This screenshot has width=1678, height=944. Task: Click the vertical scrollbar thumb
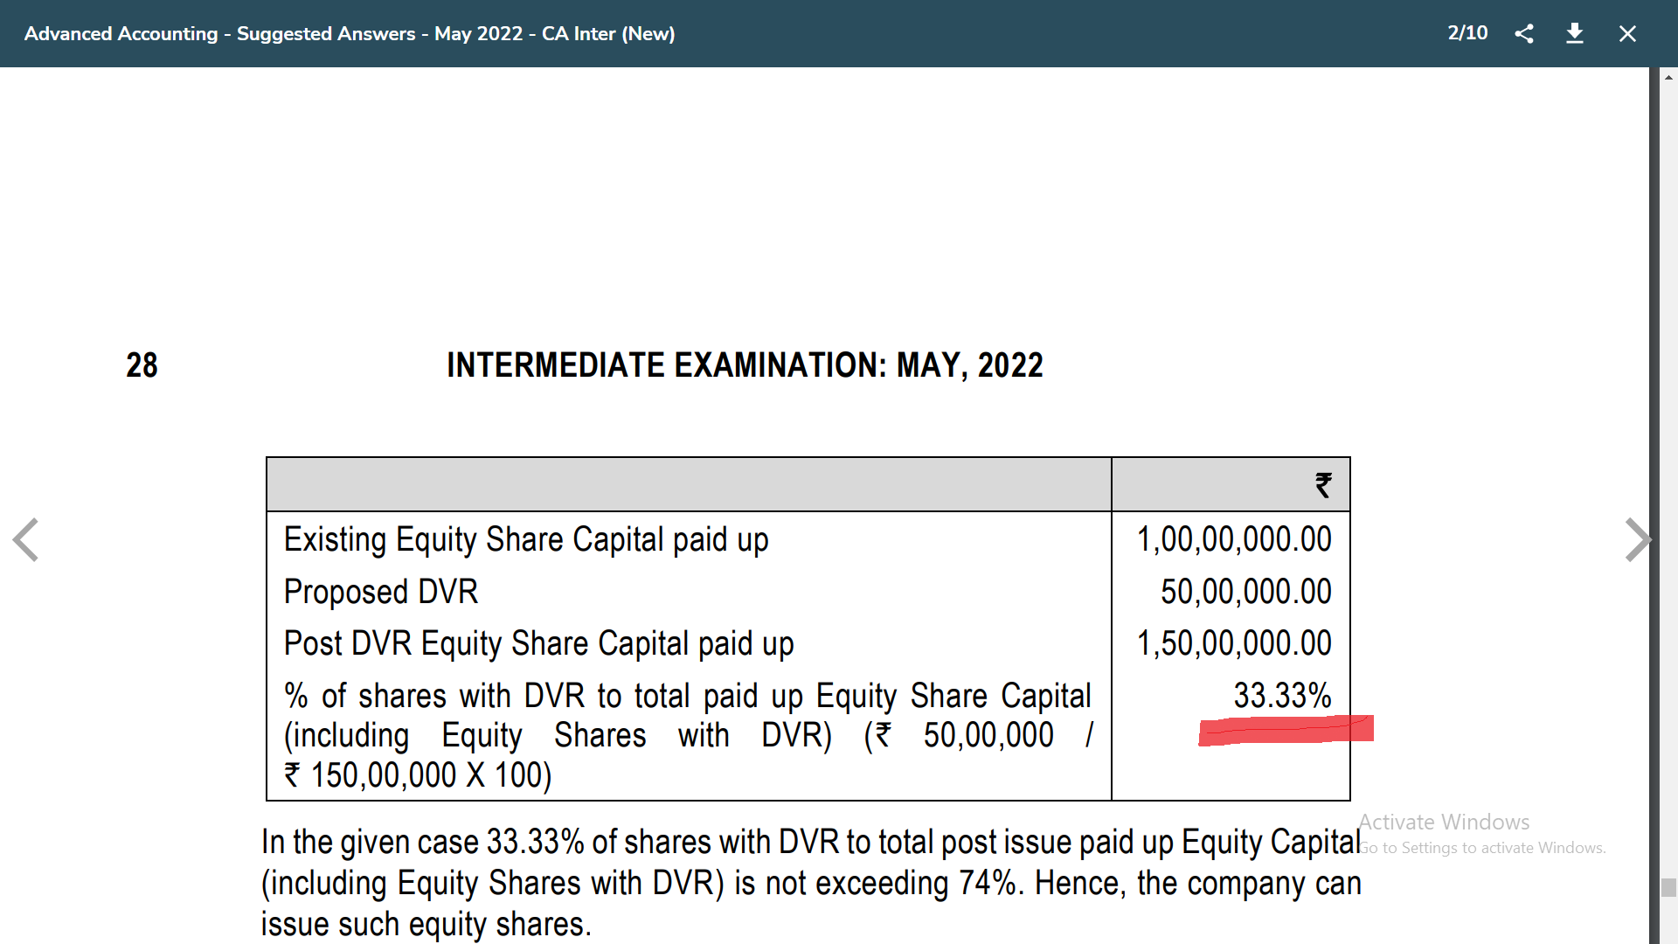point(1668,887)
